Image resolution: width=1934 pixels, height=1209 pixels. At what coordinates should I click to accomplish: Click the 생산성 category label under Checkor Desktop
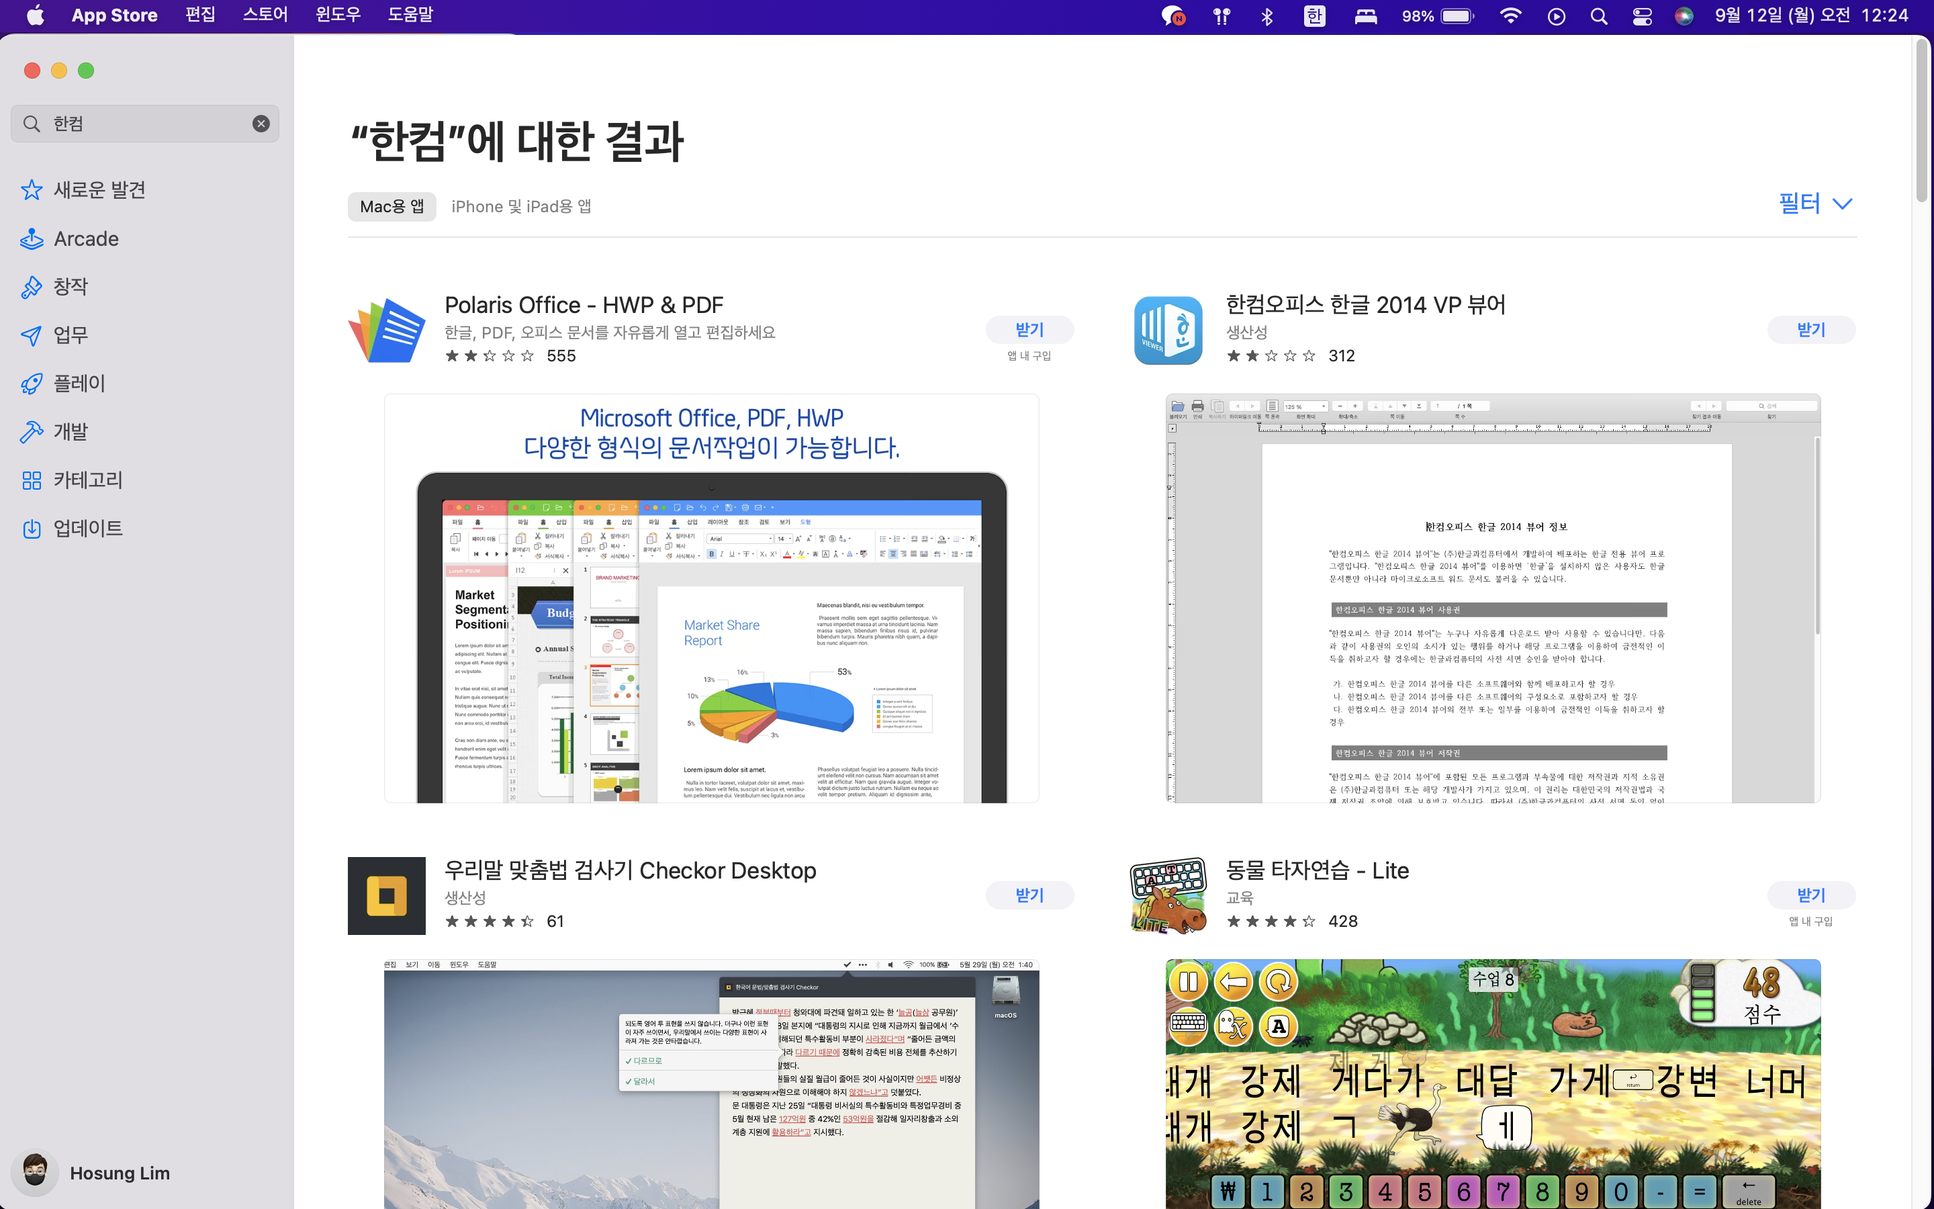point(465,897)
